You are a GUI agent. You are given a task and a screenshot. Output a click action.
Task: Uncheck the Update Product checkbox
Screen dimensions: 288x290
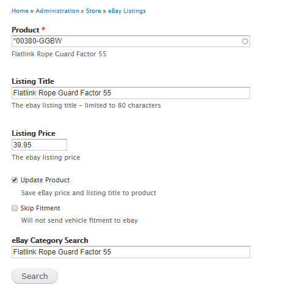point(15,180)
